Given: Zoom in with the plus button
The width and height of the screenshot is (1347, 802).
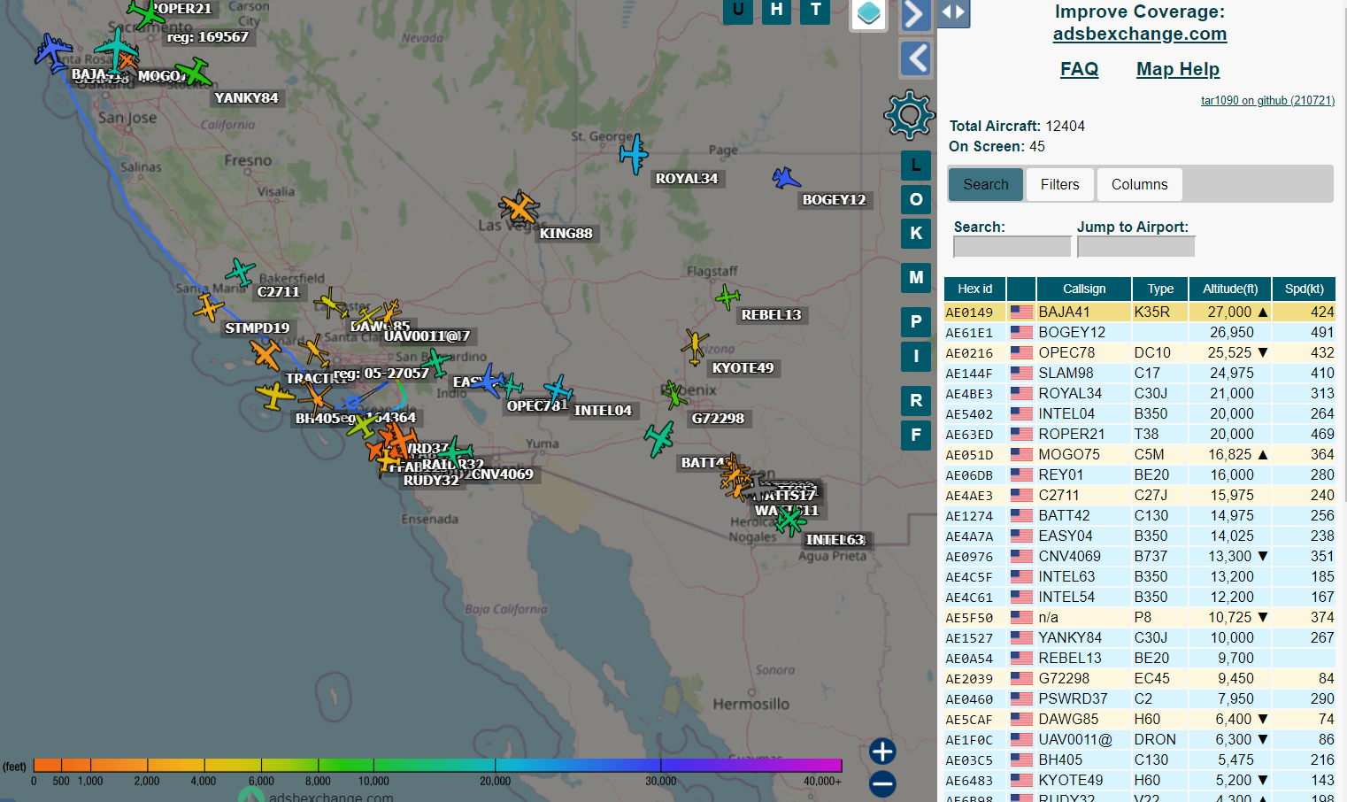Looking at the screenshot, I should (882, 752).
